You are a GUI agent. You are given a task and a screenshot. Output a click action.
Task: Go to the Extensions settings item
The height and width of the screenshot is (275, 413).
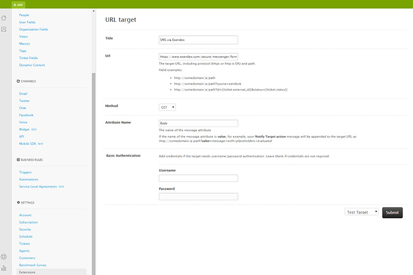pos(27,272)
